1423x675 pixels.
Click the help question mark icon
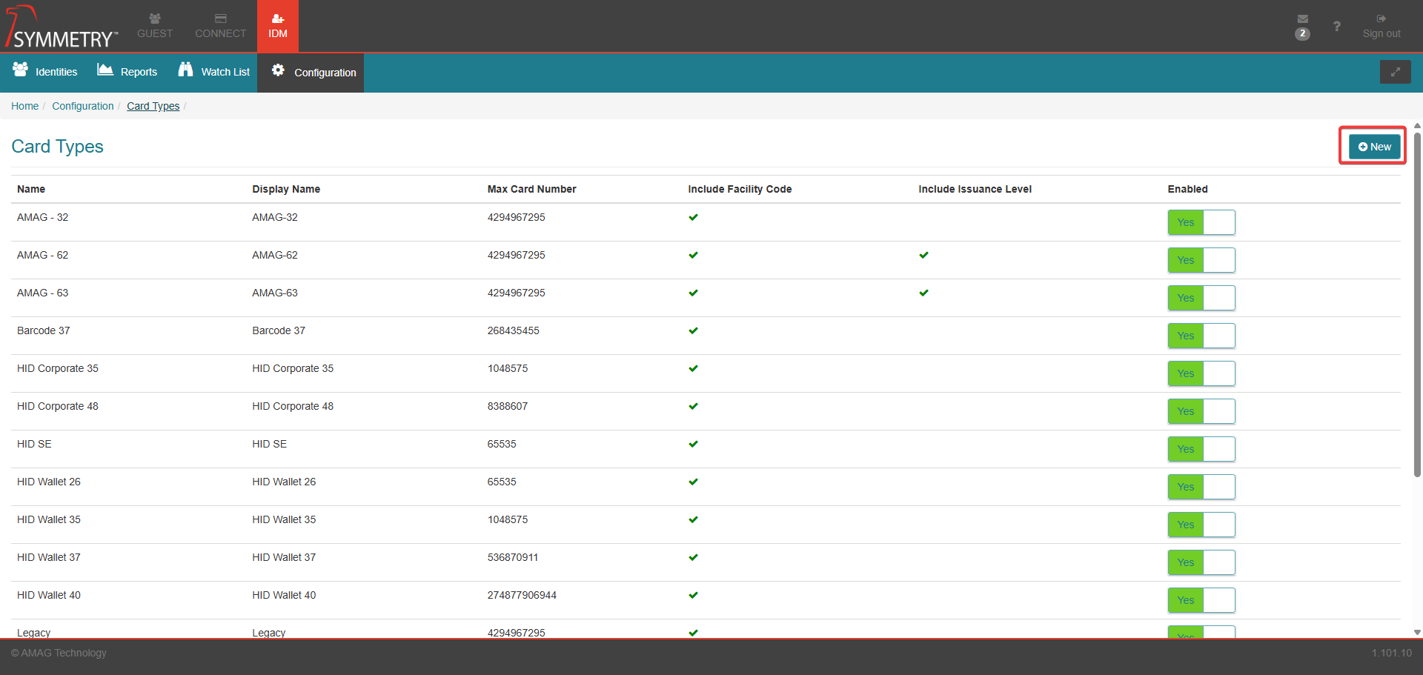pyautogui.click(x=1336, y=27)
